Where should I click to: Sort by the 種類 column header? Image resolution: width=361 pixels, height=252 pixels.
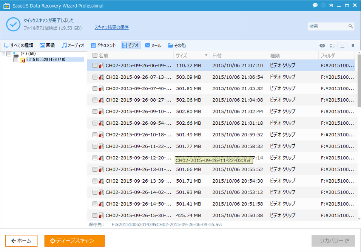(x=275, y=56)
